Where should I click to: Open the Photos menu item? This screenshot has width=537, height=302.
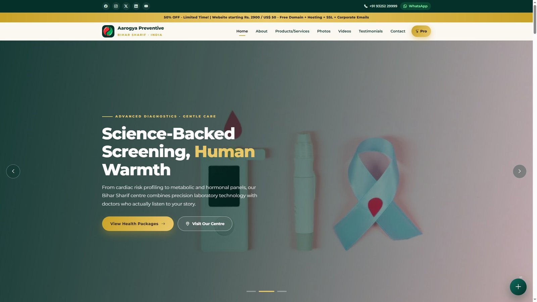point(324,31)
